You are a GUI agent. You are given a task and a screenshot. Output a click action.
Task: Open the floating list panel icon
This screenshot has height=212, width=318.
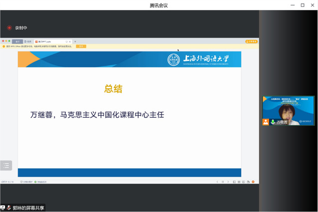click(6, 166)
